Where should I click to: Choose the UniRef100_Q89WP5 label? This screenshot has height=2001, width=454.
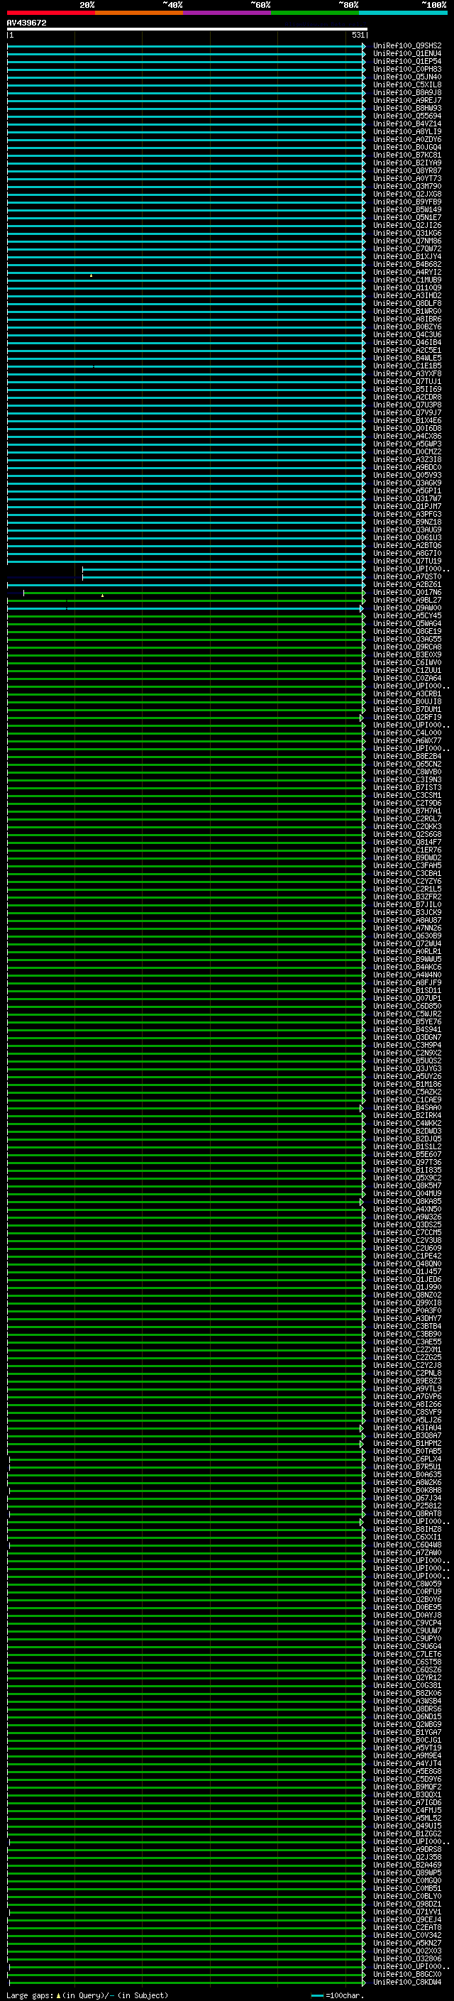tap(407, 1872)
